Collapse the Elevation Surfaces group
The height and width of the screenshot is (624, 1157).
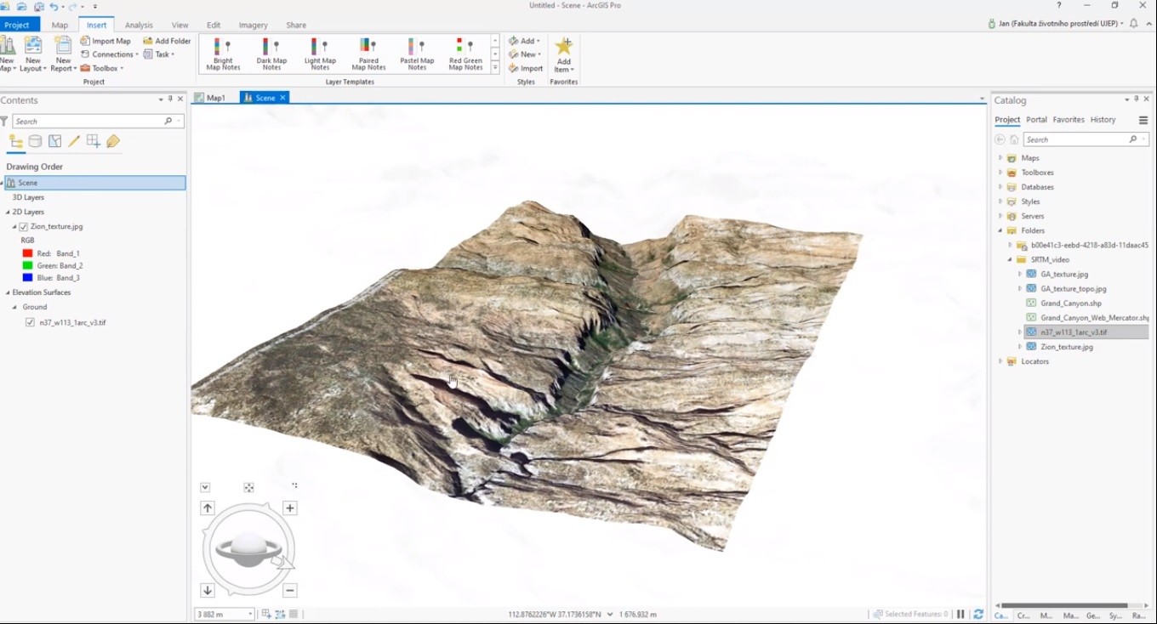[9, 292]
